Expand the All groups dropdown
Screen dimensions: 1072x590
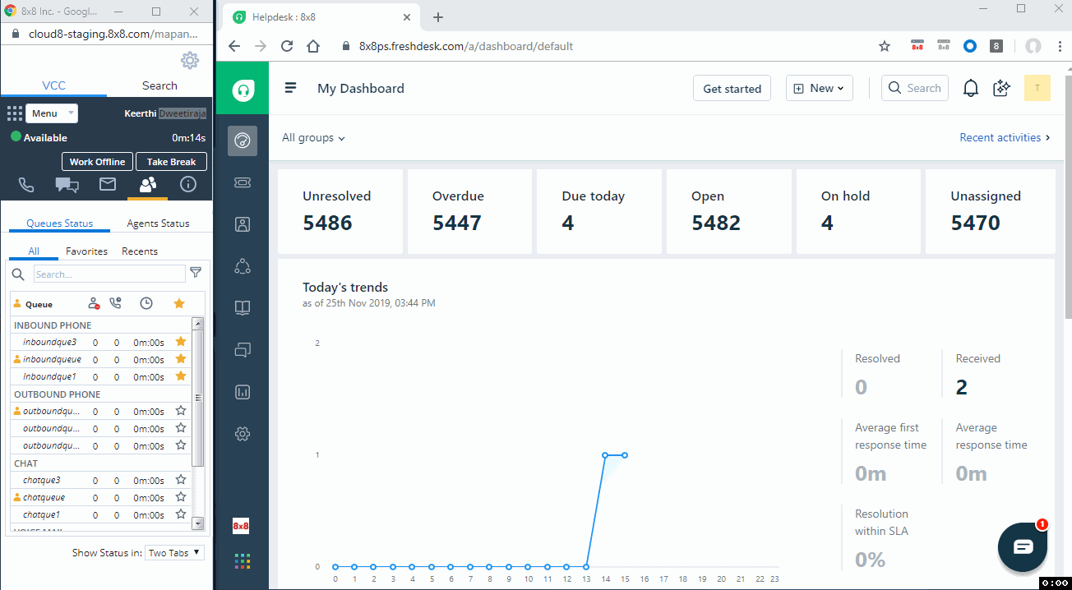pyautogui.click(x=313, y=138)
